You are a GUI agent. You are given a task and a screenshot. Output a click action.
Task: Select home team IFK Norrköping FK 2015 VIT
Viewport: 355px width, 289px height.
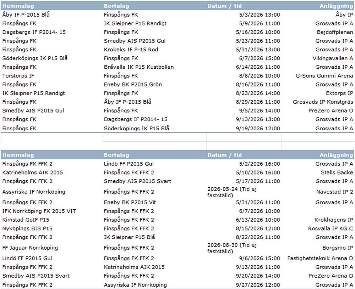(x=39, y=211)
